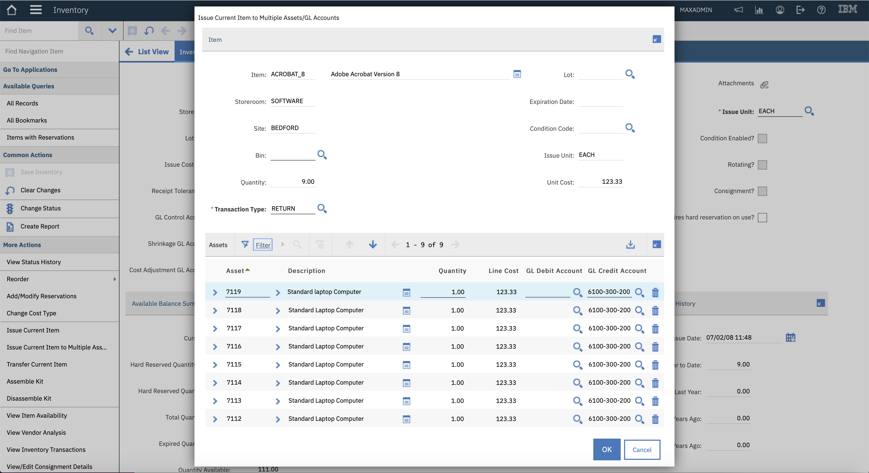Viewport: 869px width, 473px height.
Task: Download the Assets table data
Action: pos(630,245)
